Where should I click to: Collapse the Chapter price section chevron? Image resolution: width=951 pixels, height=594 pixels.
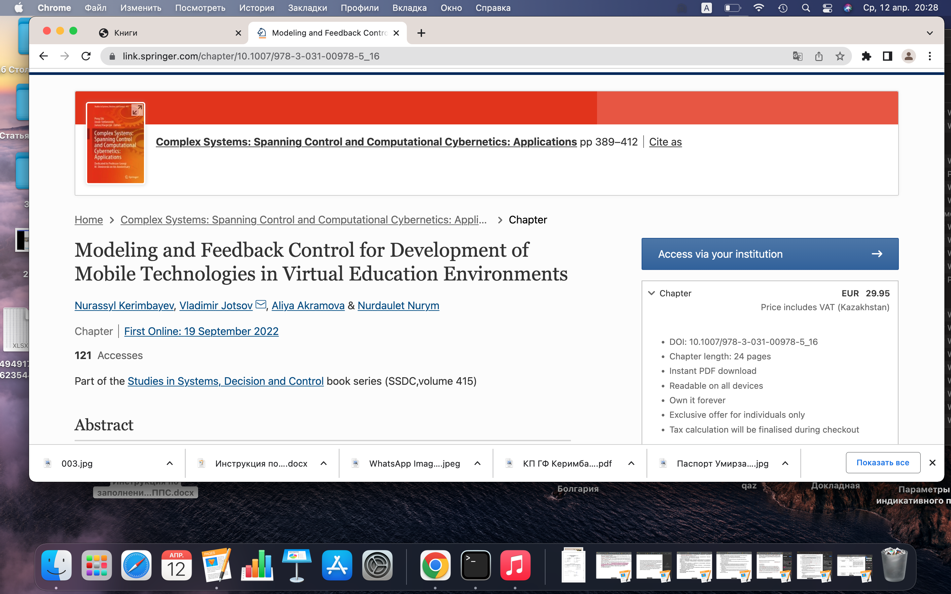(x=651, y=293)
